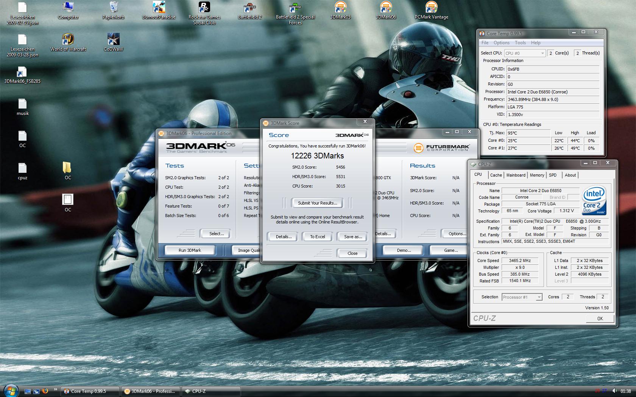The height and width of the screenshot is (397, 636).
Task: Expand the quick launch overflow chevron
Action: point(56,389)
